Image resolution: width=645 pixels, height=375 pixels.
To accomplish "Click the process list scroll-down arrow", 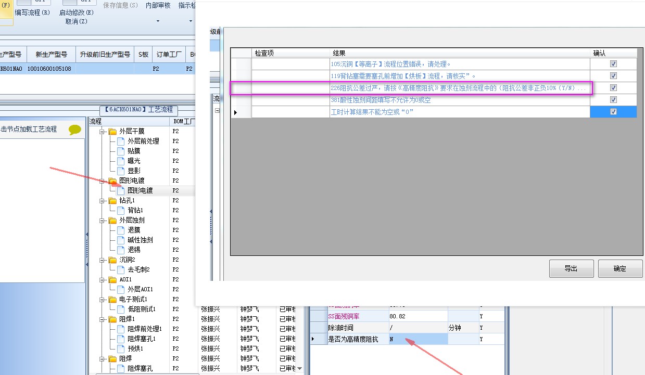I will [299, 369].
